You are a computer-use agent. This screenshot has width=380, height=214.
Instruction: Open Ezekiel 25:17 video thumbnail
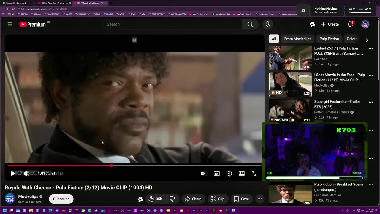pyautogui.click(x=290, y=58)
